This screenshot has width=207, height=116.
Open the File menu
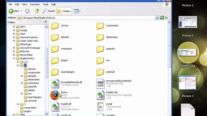(x=10, y=4)
